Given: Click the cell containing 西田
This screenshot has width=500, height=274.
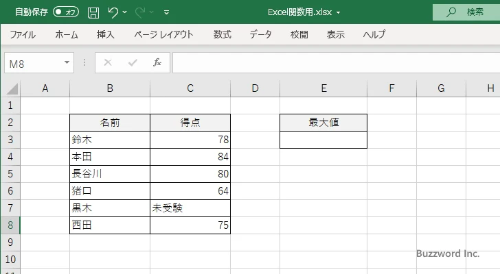Looking at the screenshot, I should coord(110,225).
